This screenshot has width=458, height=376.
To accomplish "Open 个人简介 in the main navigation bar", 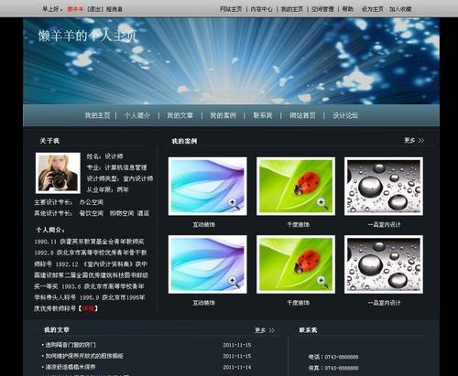I will click(137, 115).
